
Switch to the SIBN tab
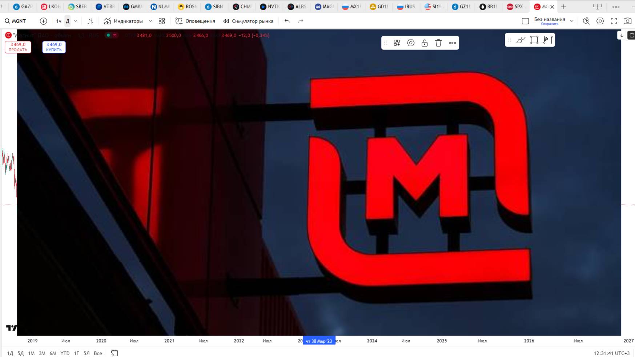[215, 7]
